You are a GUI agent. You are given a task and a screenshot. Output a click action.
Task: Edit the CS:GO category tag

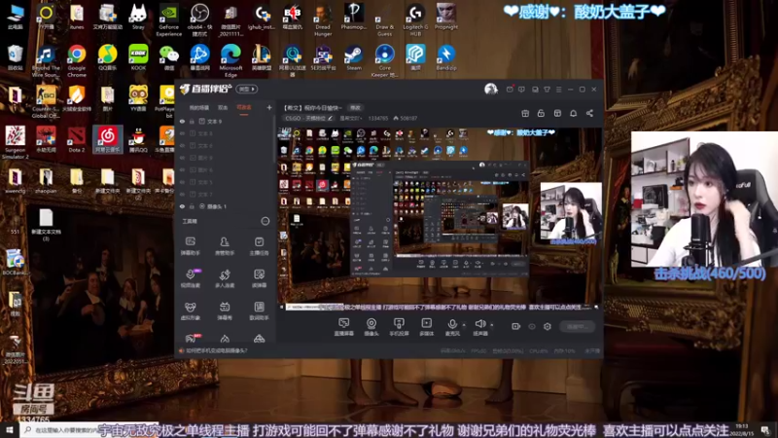pyautogui.click(x=308, y=118)
